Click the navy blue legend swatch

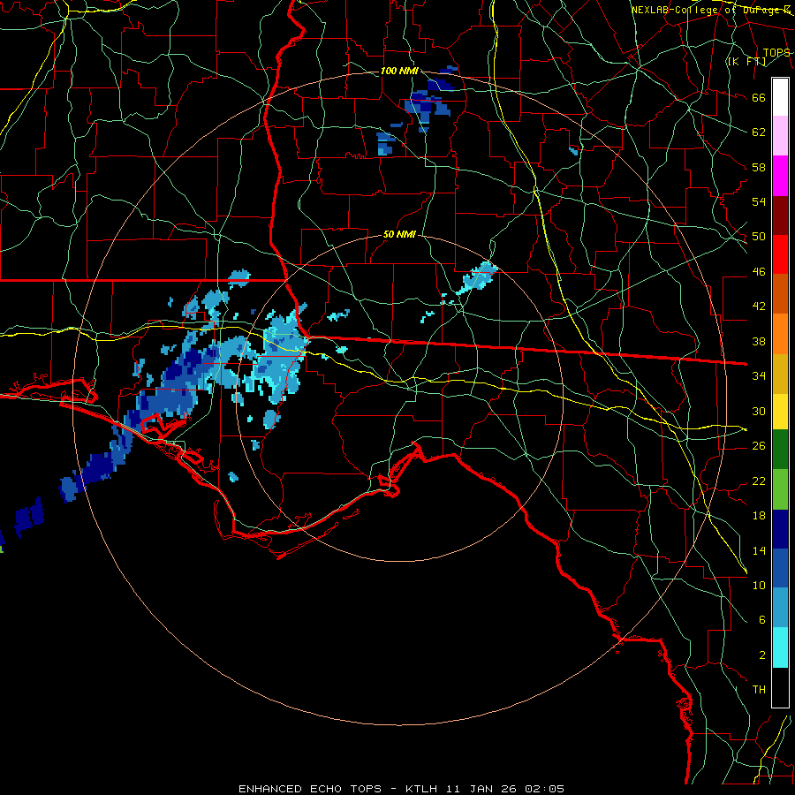[x=780, y=529]
